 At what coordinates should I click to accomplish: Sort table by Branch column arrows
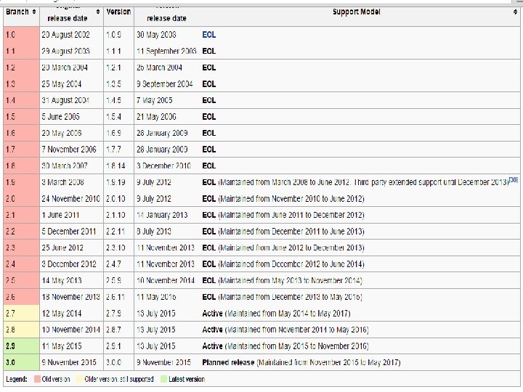pos(34,12)
